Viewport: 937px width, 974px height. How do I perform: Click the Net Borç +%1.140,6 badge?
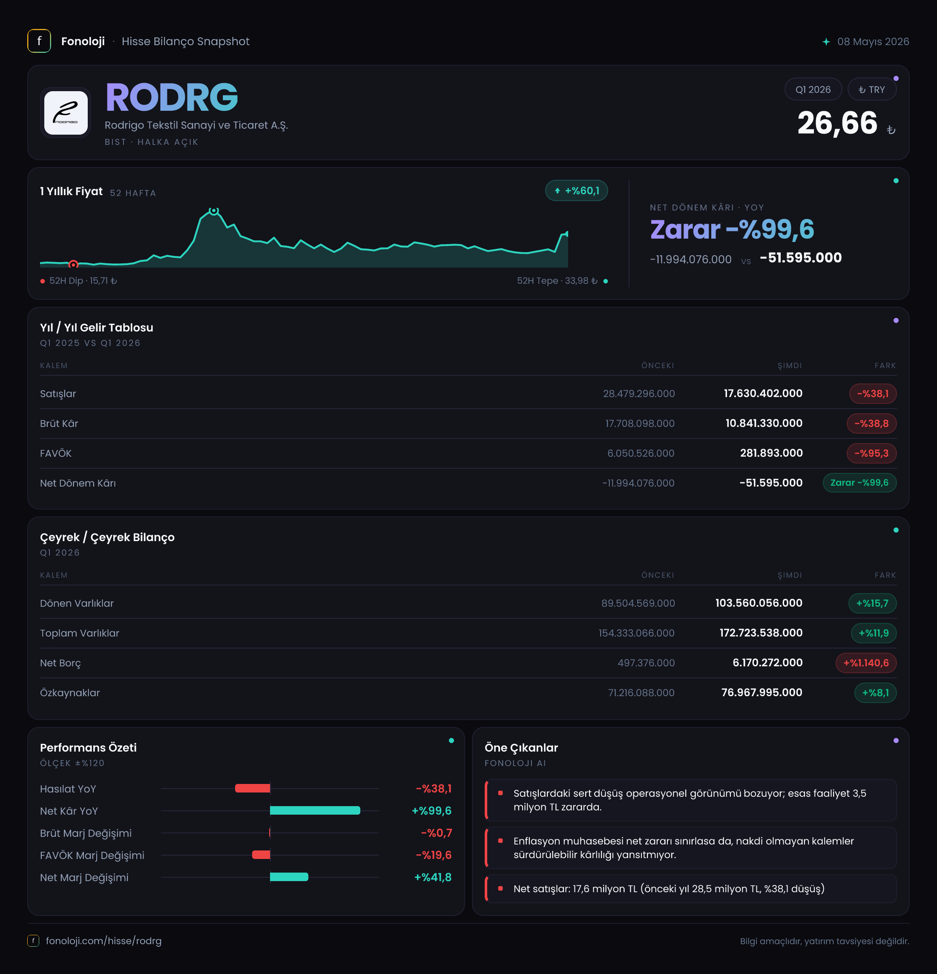[866, 663]
